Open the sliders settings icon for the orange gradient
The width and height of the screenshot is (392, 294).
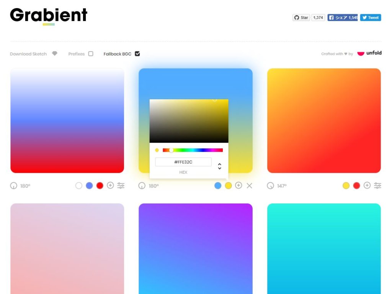point(377,186)
